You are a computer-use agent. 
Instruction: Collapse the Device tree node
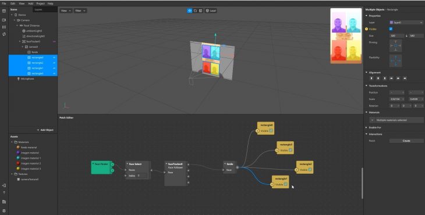click(12, 15)
